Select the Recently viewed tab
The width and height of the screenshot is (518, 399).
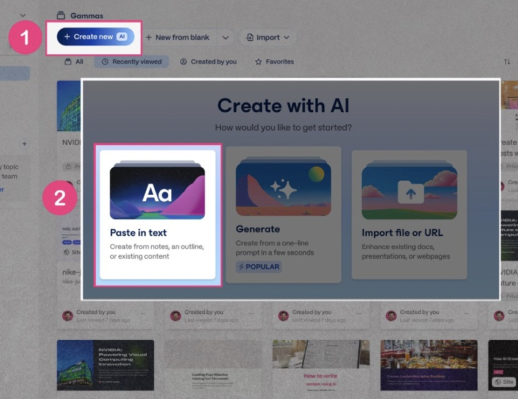132,62
